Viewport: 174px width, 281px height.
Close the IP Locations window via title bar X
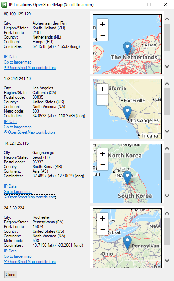click(x=165, y=5)
